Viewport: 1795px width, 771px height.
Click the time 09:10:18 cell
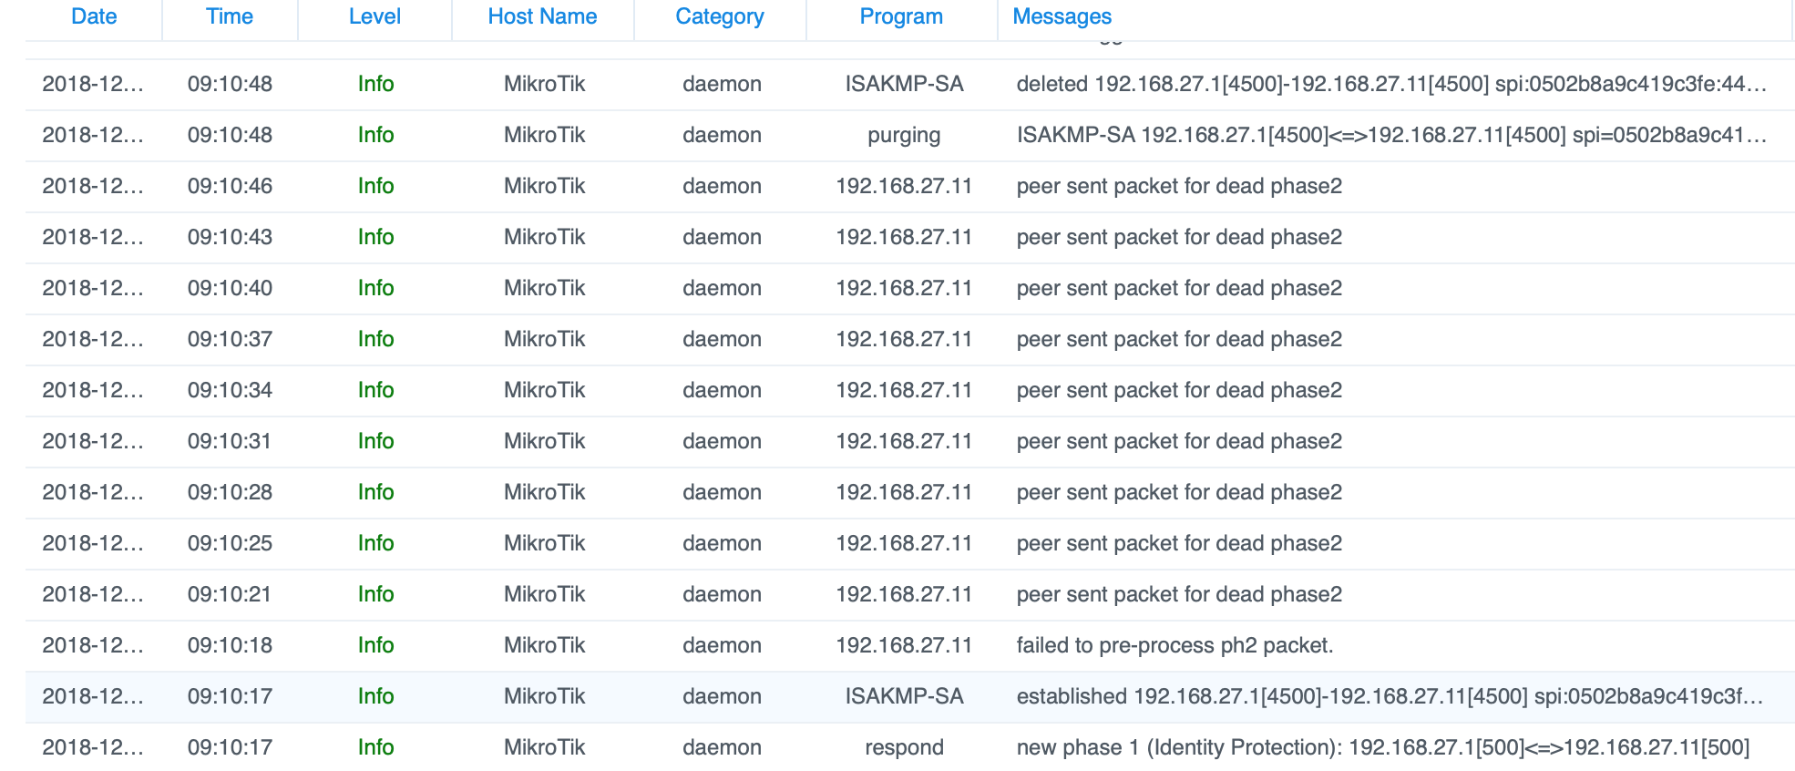230,645
